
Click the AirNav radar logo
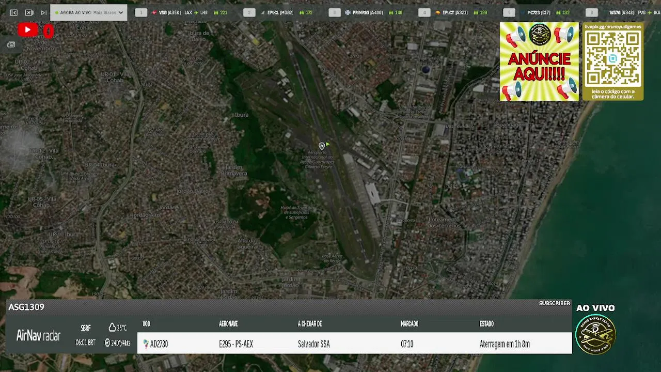(x=38, y=336)
